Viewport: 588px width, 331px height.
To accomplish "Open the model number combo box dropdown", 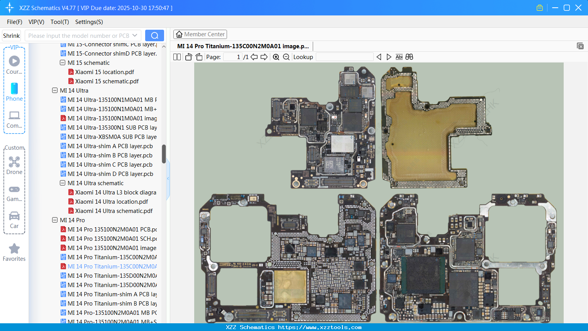I will 135,35.
